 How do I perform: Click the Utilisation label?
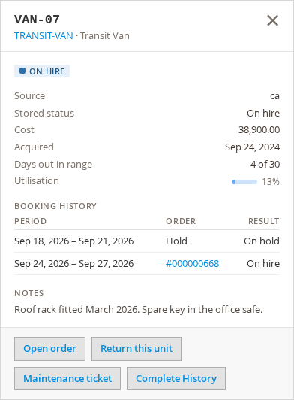[37, 181]
